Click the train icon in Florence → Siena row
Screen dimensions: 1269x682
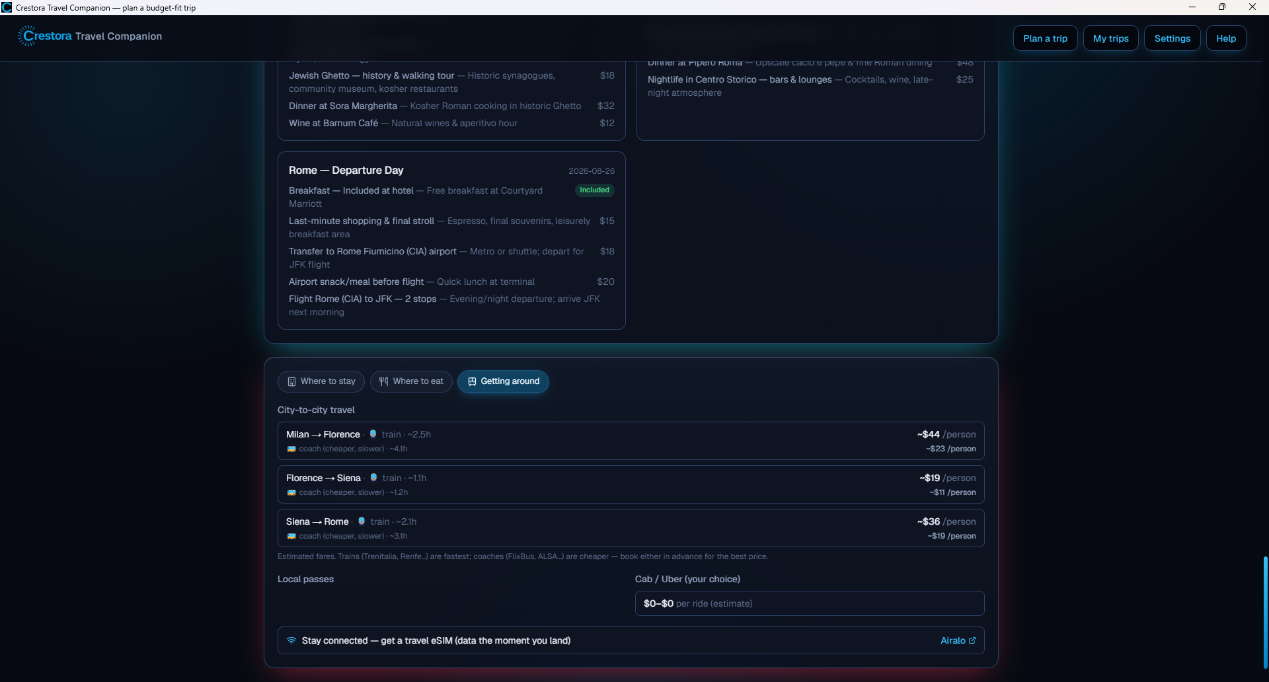tap(373, 478)
